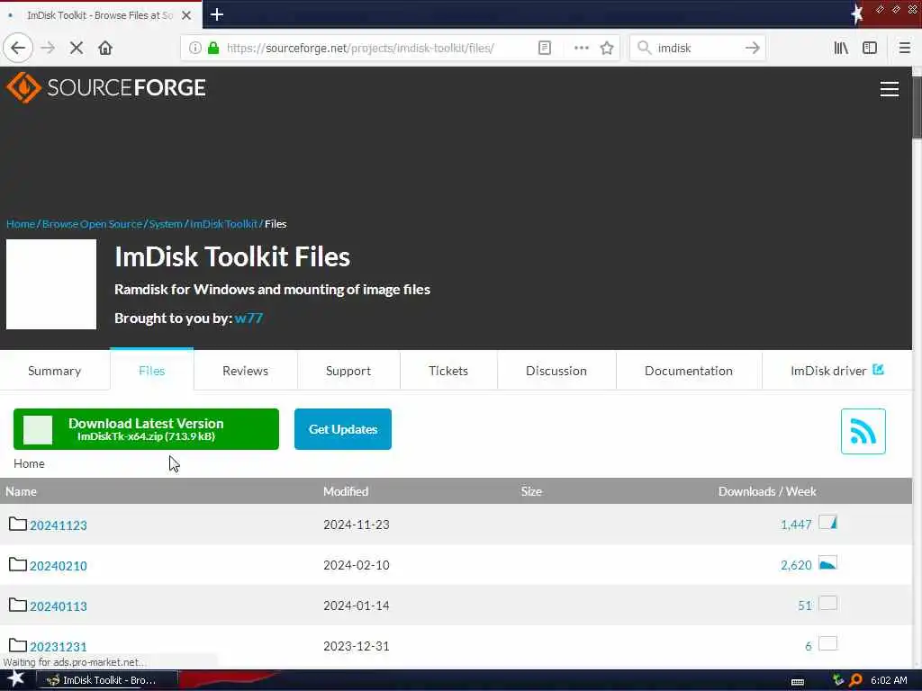Click the page vertical scrollbar thumb
This screenshot has width=922, height=691.
click(917, 108)
